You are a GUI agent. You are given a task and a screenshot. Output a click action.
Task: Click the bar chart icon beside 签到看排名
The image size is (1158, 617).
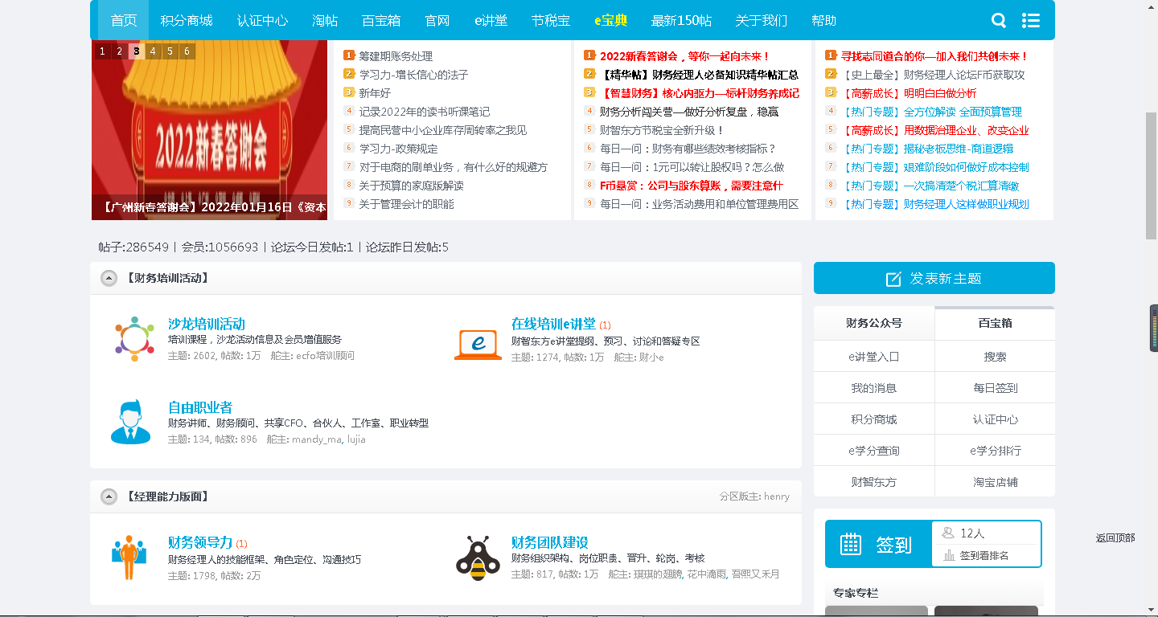[x=949, y=555]
